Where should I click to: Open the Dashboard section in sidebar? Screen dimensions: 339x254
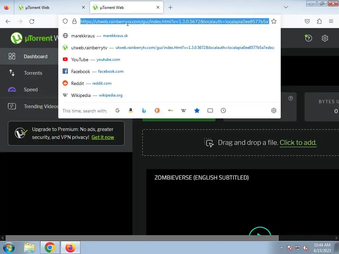click(29, 56)
